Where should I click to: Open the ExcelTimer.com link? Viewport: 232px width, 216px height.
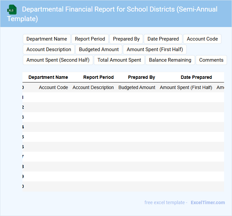point(208,202)
